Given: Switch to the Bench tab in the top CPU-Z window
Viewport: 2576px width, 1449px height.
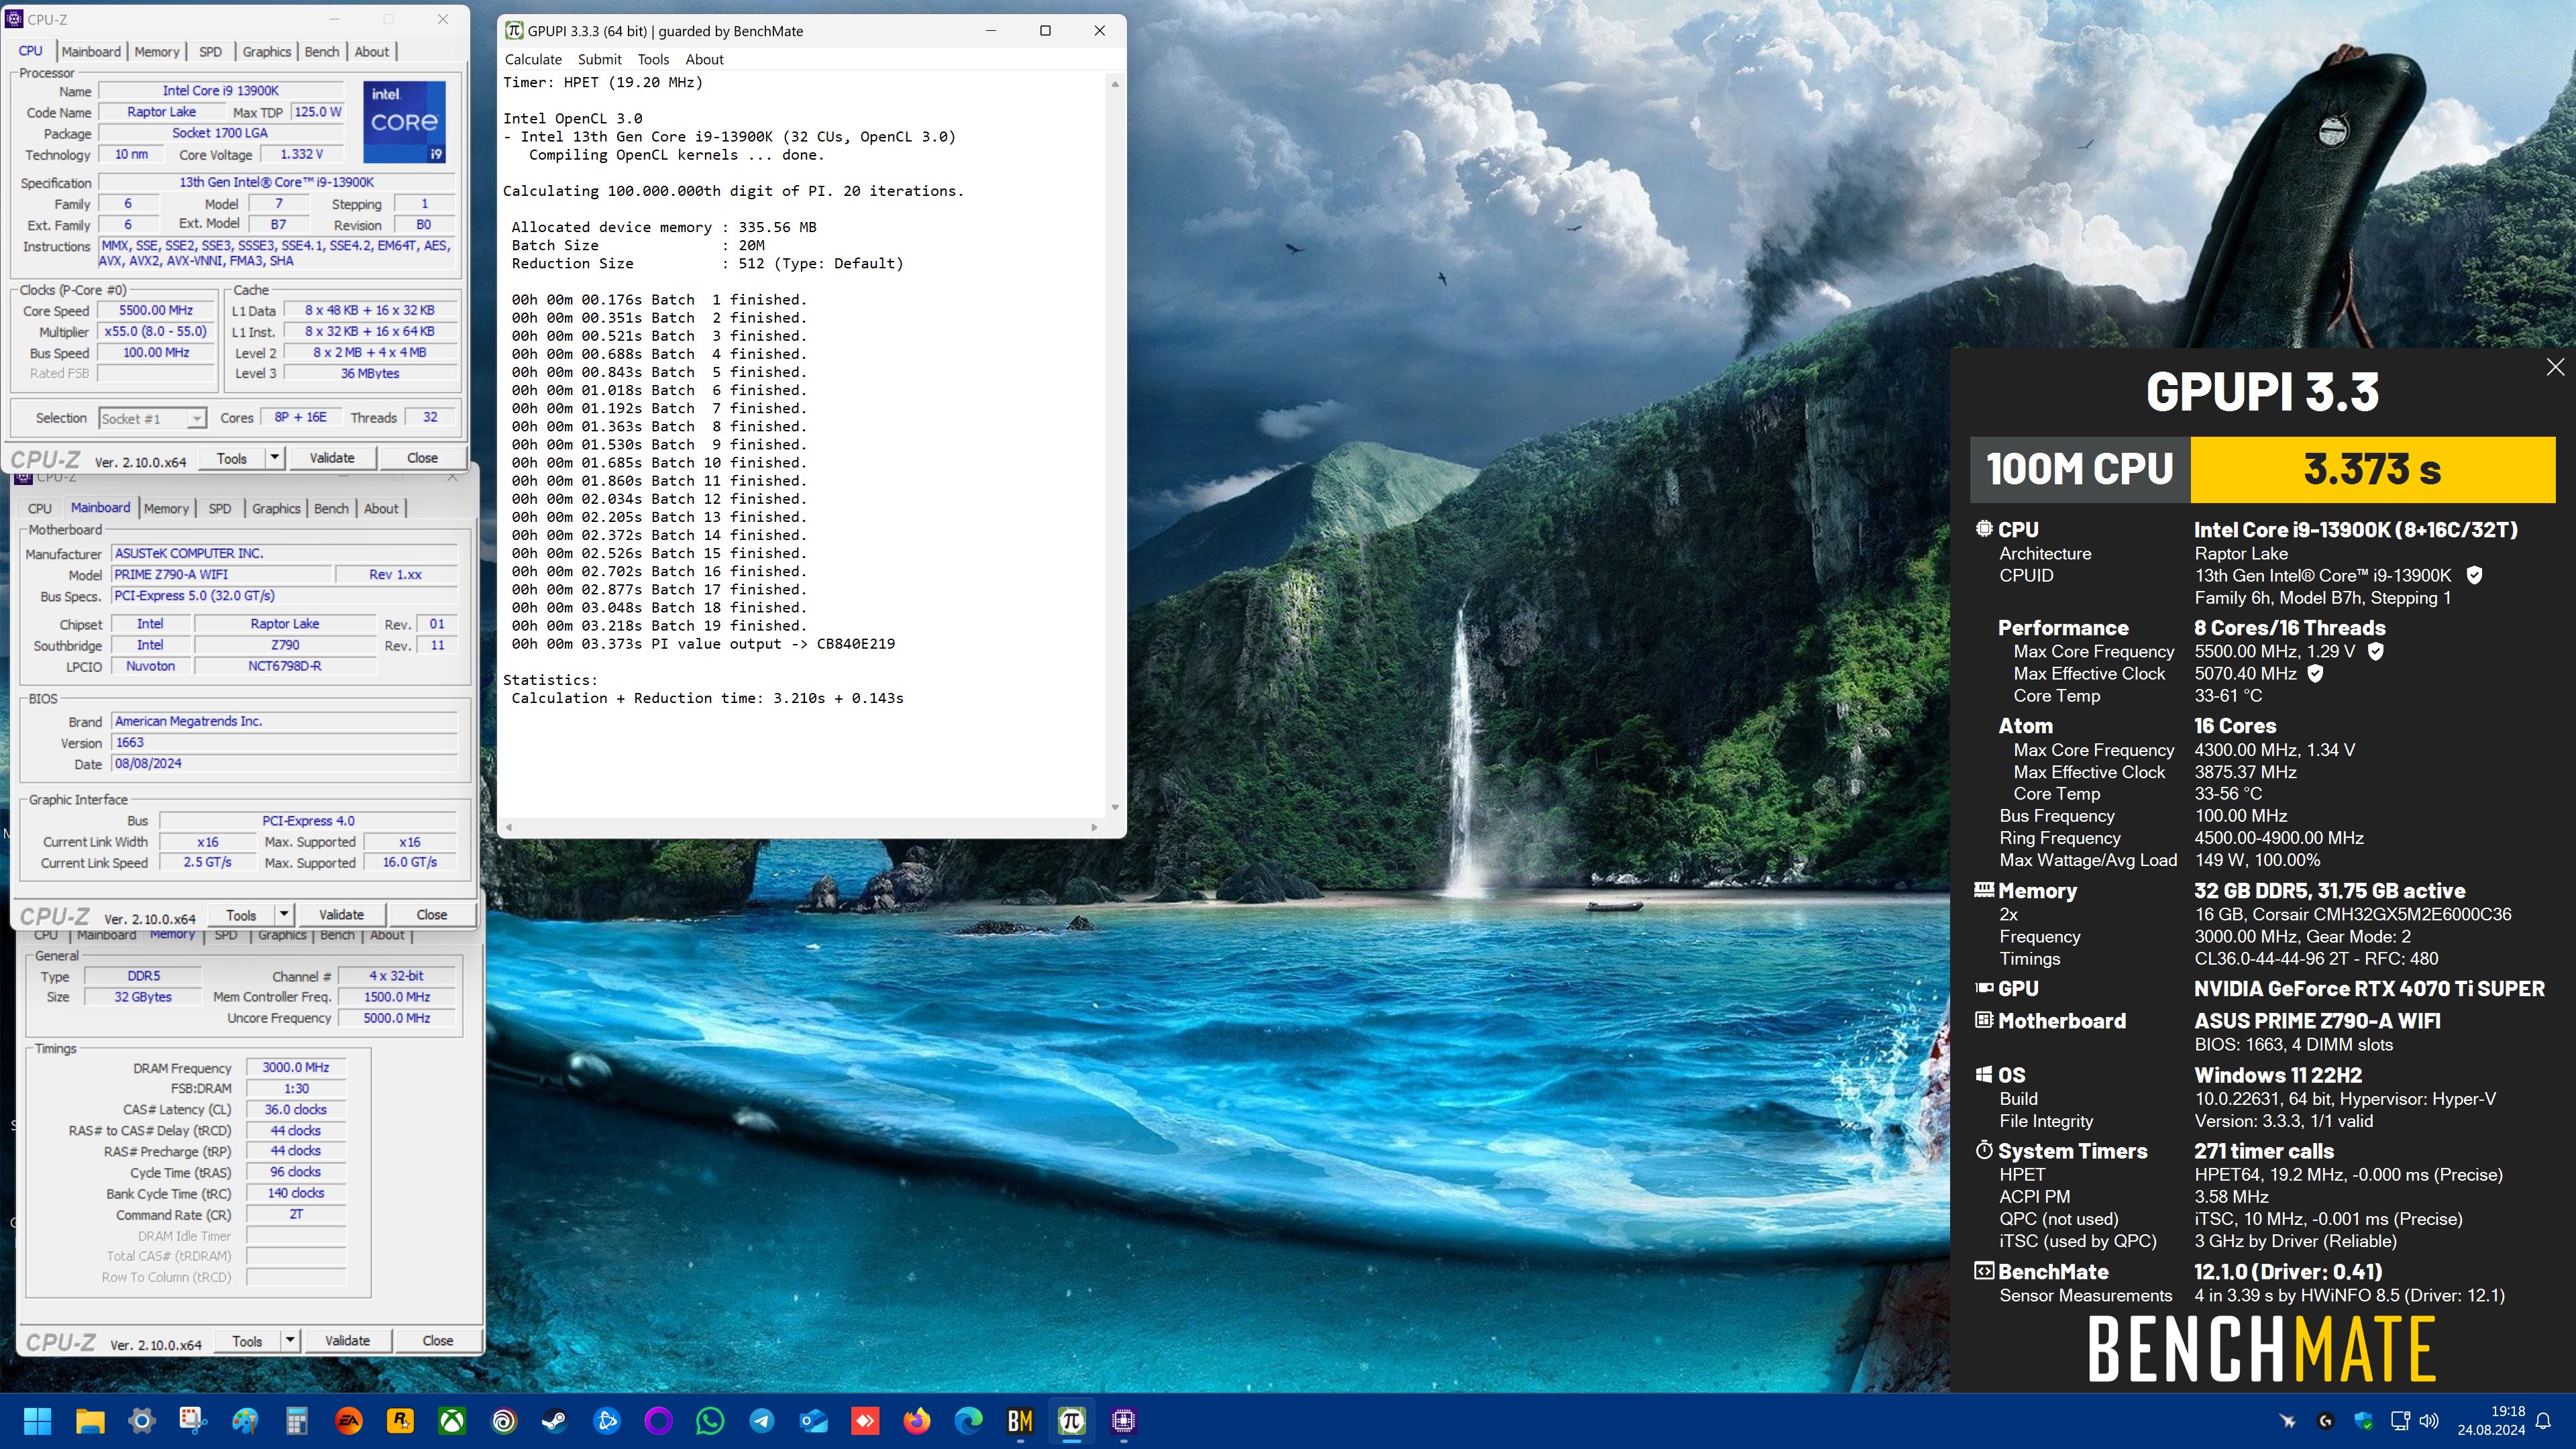Looking at the screenshot, I should click(x=321, y=51).
